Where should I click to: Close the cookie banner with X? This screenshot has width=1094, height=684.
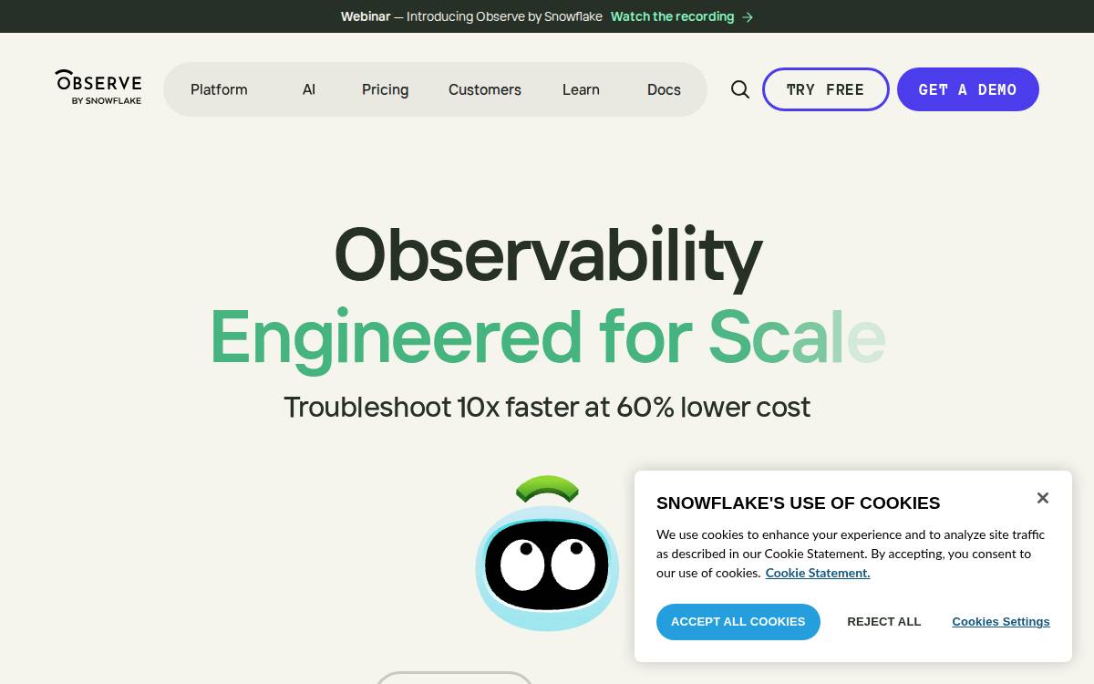1043,498
